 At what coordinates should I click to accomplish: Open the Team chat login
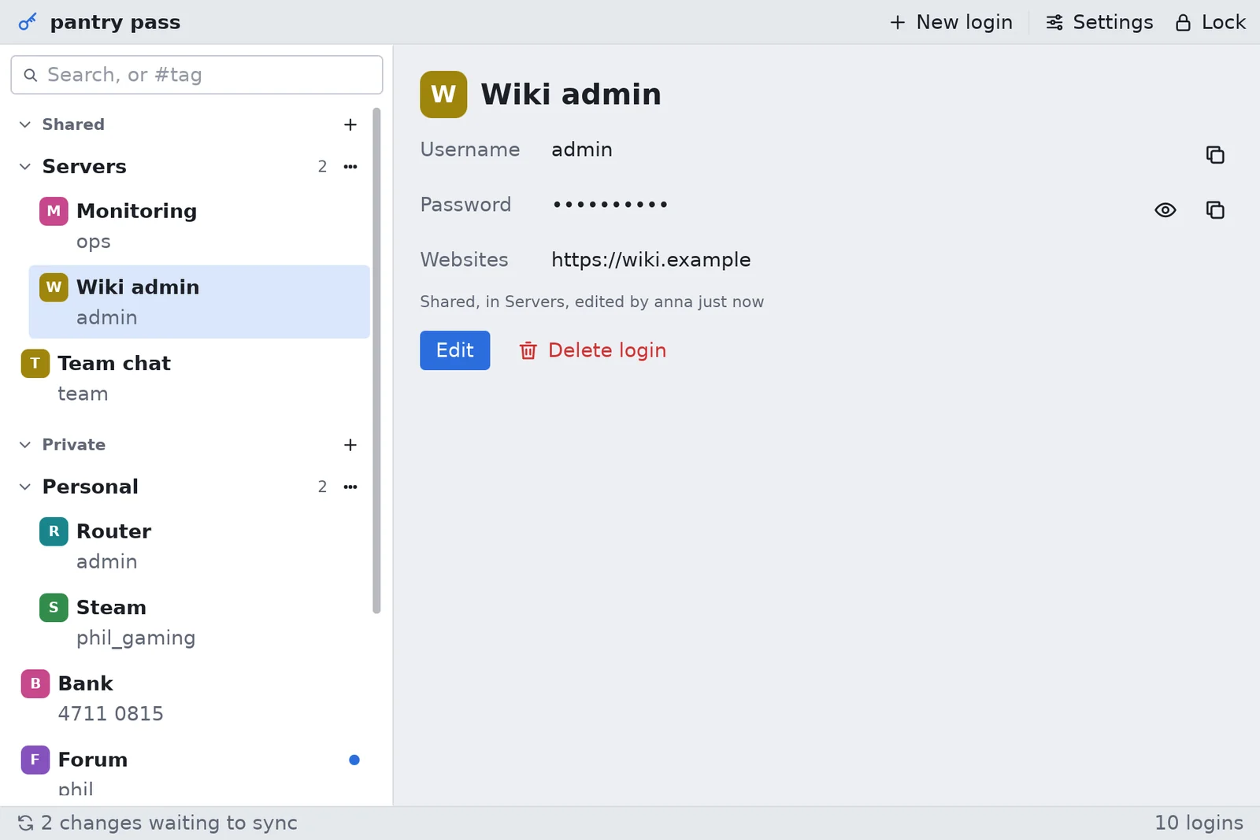[190, 379]
